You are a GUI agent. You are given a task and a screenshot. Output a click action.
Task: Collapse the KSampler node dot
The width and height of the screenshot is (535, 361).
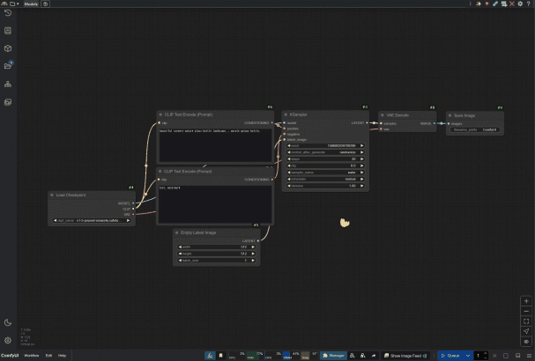click(286, 114)
